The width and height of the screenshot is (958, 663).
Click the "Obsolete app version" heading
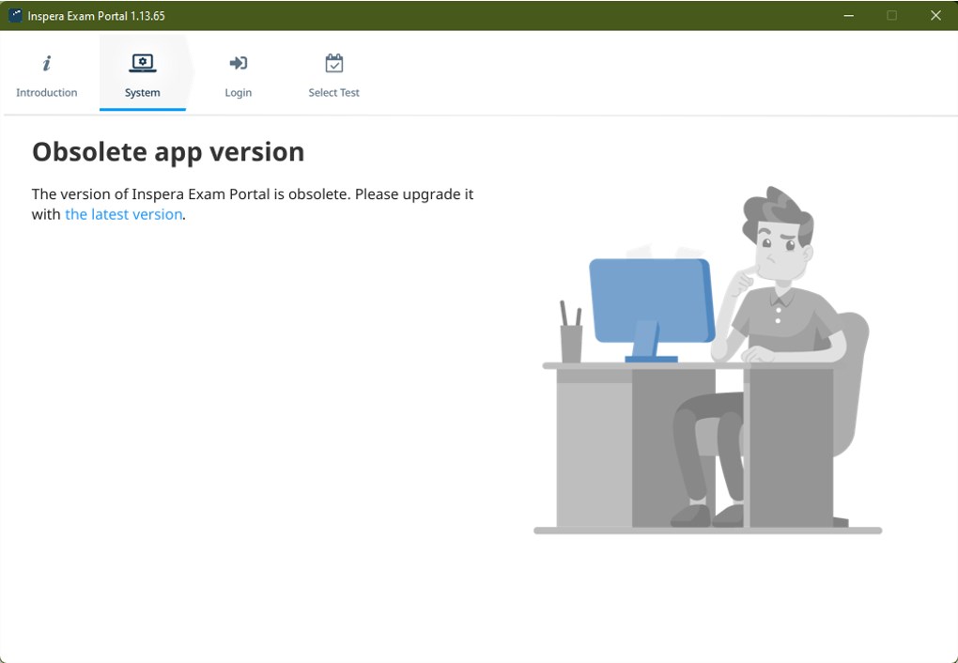tap(168, 152)
